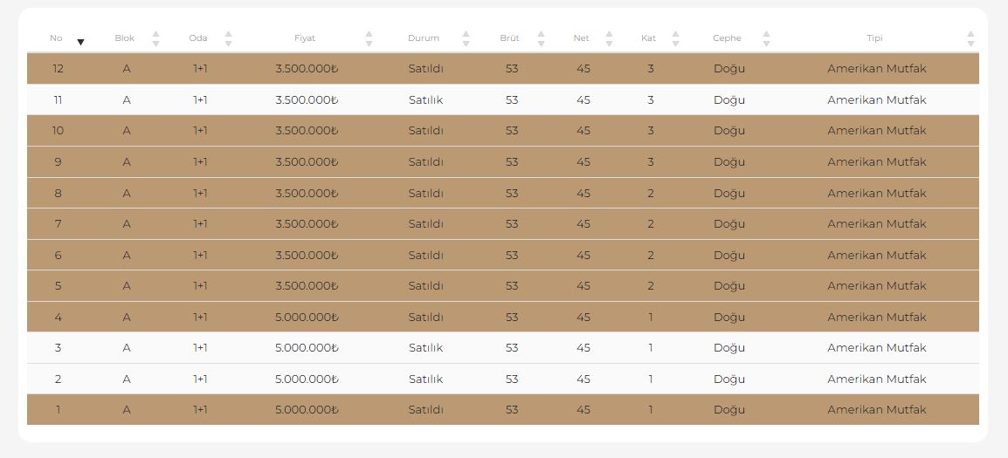The width and height of the screenshot is (1008, 458).
Task: Sort by Brüt area using its arrows
Action: point(541,38)
